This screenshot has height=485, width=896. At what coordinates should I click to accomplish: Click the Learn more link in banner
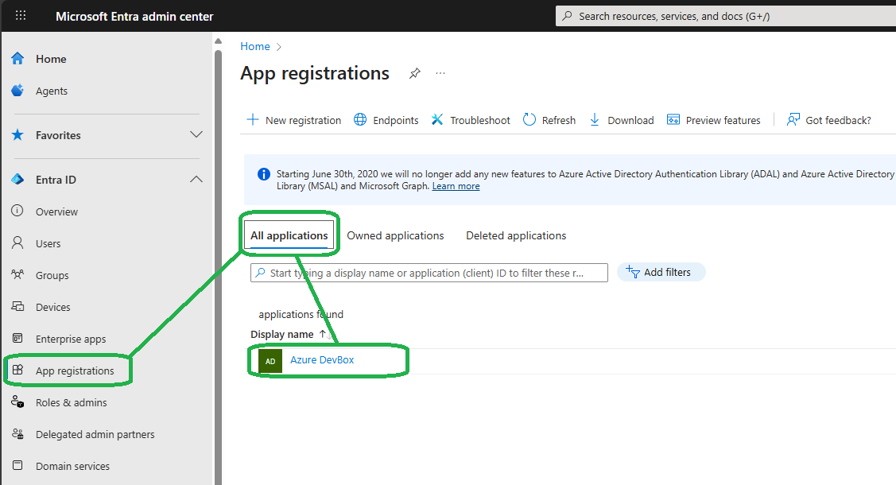456,186
